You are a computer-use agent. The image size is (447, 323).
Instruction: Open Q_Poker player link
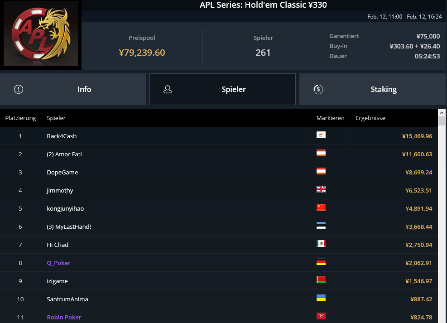click(x=58, y=263)
